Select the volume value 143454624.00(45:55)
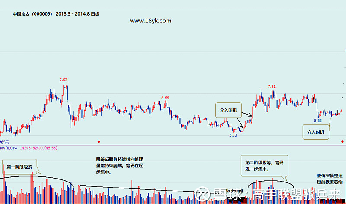 [38, 148]
